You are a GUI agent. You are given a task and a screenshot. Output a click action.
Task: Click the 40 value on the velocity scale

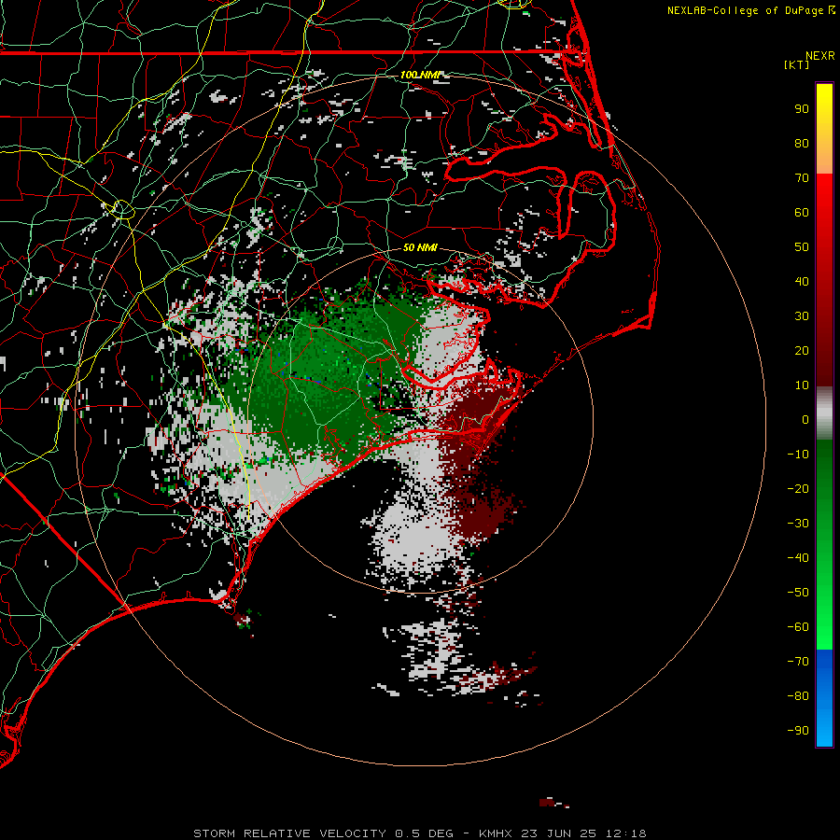pos(802,281)
